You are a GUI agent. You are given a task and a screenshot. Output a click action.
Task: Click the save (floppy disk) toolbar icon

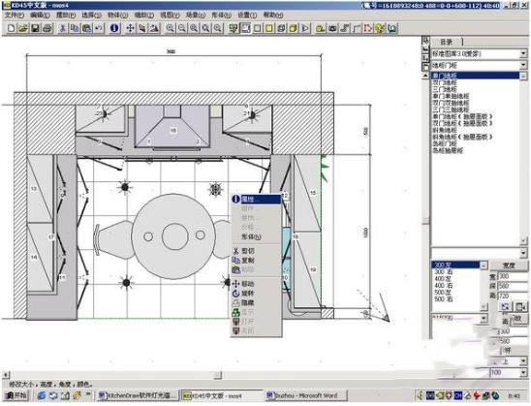pos(35,28)
